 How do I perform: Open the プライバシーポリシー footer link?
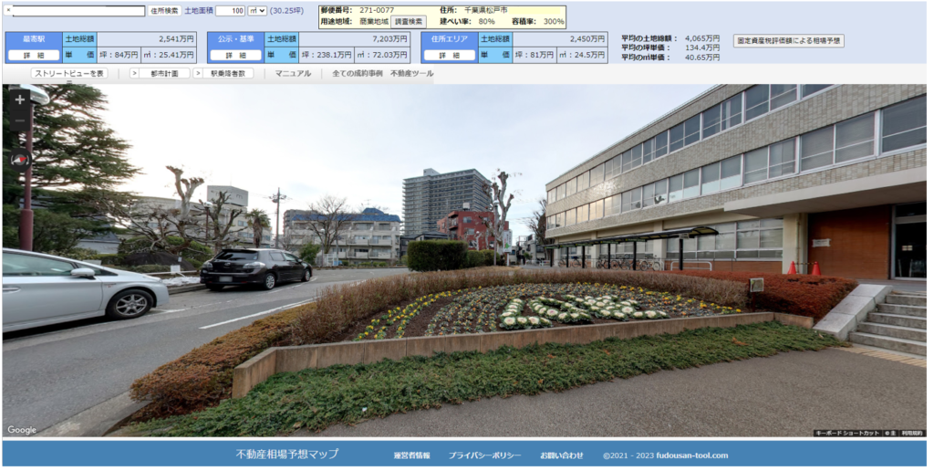pyautogui.click(x=484, y=455)
